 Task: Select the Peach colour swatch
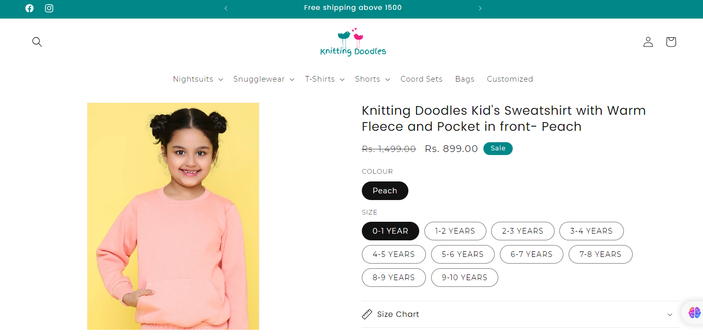point(385,191)
